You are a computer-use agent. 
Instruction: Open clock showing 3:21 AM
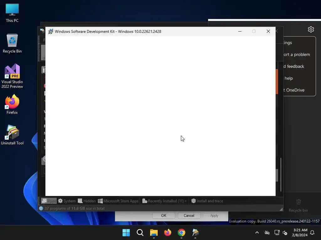300,232
